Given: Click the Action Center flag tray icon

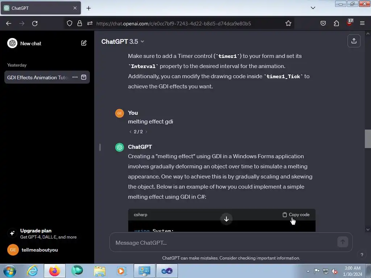Looking at the screenshot, I should coord(317,271).
